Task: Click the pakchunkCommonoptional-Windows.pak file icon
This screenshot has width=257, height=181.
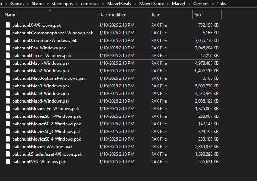Action: pyautogui.click(x=8, y=33)
